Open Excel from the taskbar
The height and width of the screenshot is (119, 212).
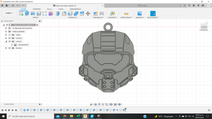tap(78, 116)
